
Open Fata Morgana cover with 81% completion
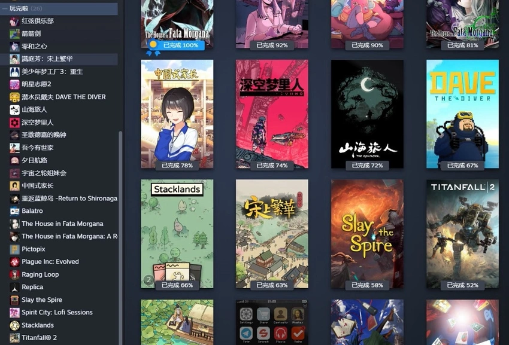(462, 23)
